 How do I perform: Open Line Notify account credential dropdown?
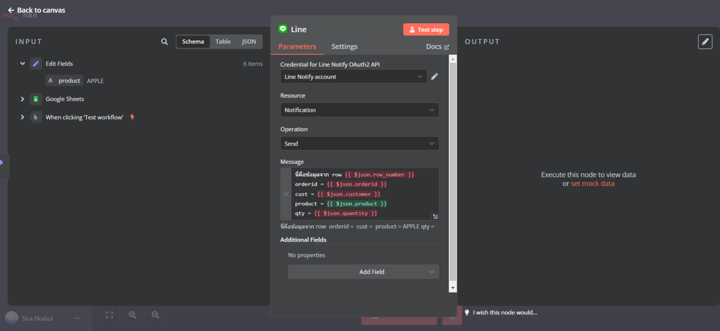(x=353, y=77)
